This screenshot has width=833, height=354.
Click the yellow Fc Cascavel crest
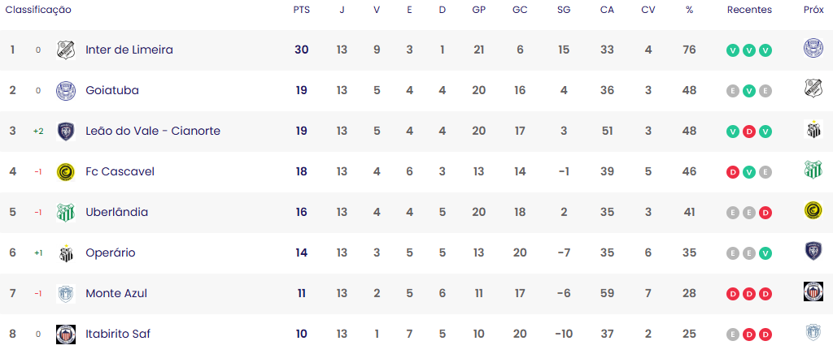66,171
